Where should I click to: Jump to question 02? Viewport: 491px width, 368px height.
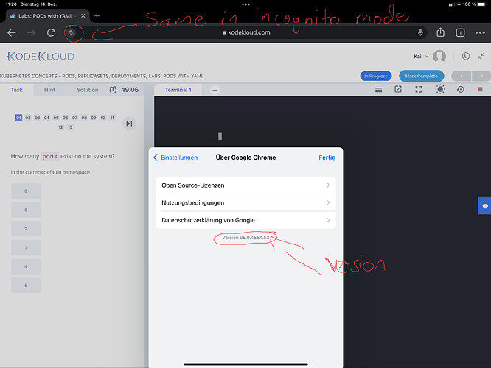point(28,118)
